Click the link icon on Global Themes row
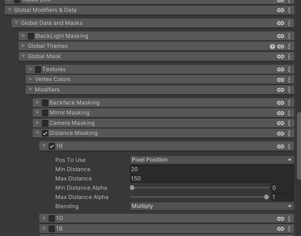This screenshot has height=236, width=301. tap(281, 46)
